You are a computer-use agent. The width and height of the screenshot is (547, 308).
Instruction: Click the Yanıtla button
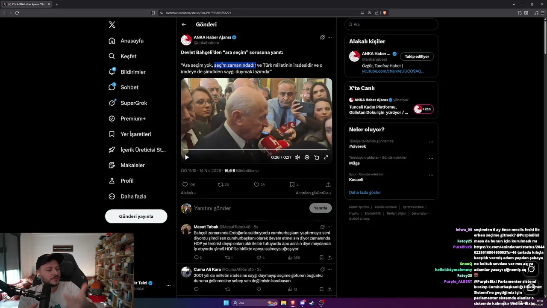click(x=321, y=208)
